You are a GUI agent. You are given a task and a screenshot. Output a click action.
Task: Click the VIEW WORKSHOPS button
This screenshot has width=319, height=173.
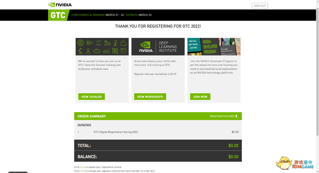tap(150, 97)
